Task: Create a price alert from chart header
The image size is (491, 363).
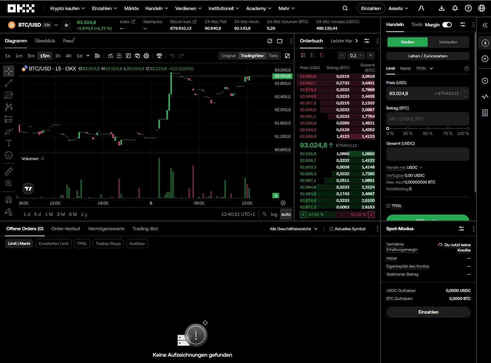Action: click(x=270, y=41)
